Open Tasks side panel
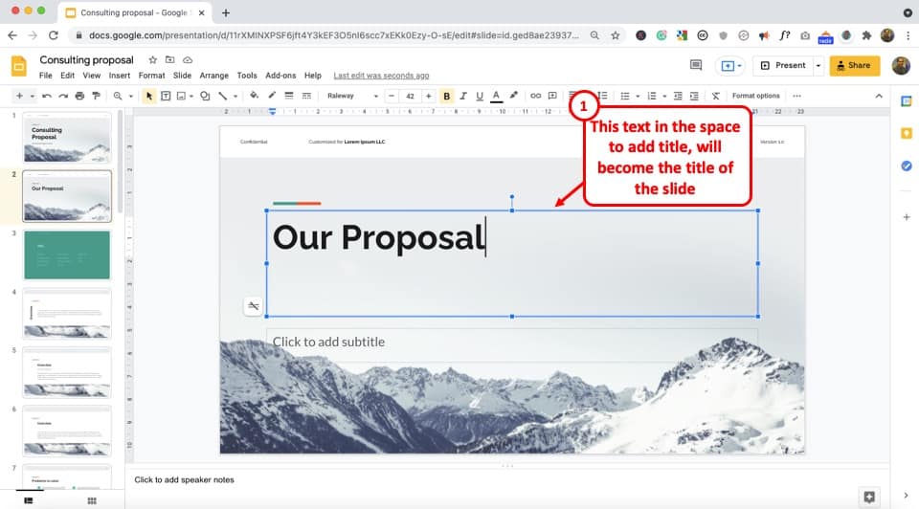919x509 pixels. point(907,166)
